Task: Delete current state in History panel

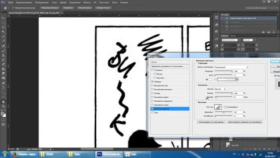Action: coord(274,32)
